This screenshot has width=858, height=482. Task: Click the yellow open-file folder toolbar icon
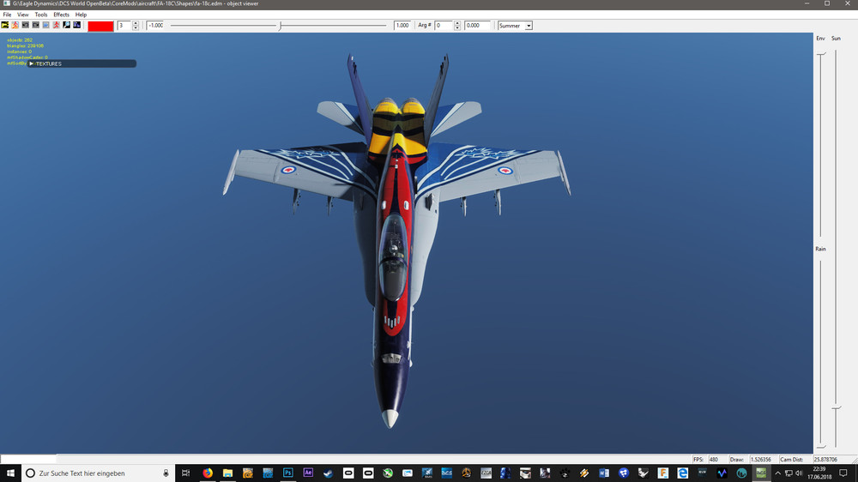[5, 25]
